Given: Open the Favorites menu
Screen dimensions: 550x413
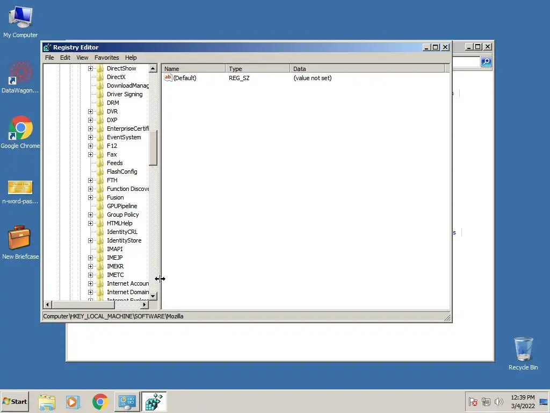Looking at the screenshot, I should [107, 58].
